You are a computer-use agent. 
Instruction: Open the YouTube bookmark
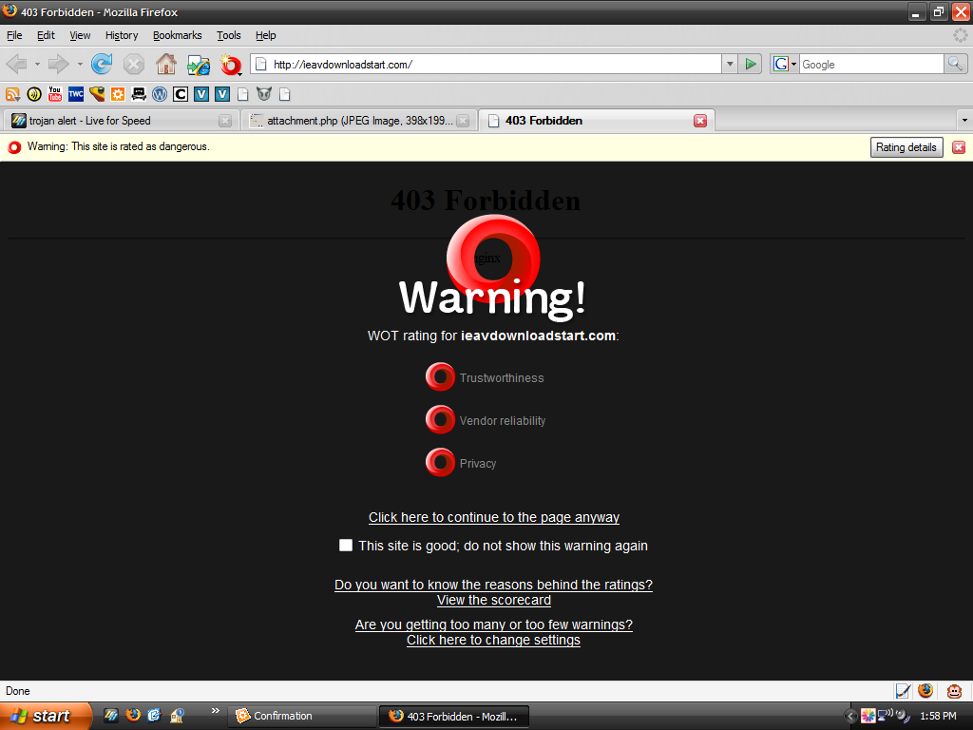[x=55, y=94]
